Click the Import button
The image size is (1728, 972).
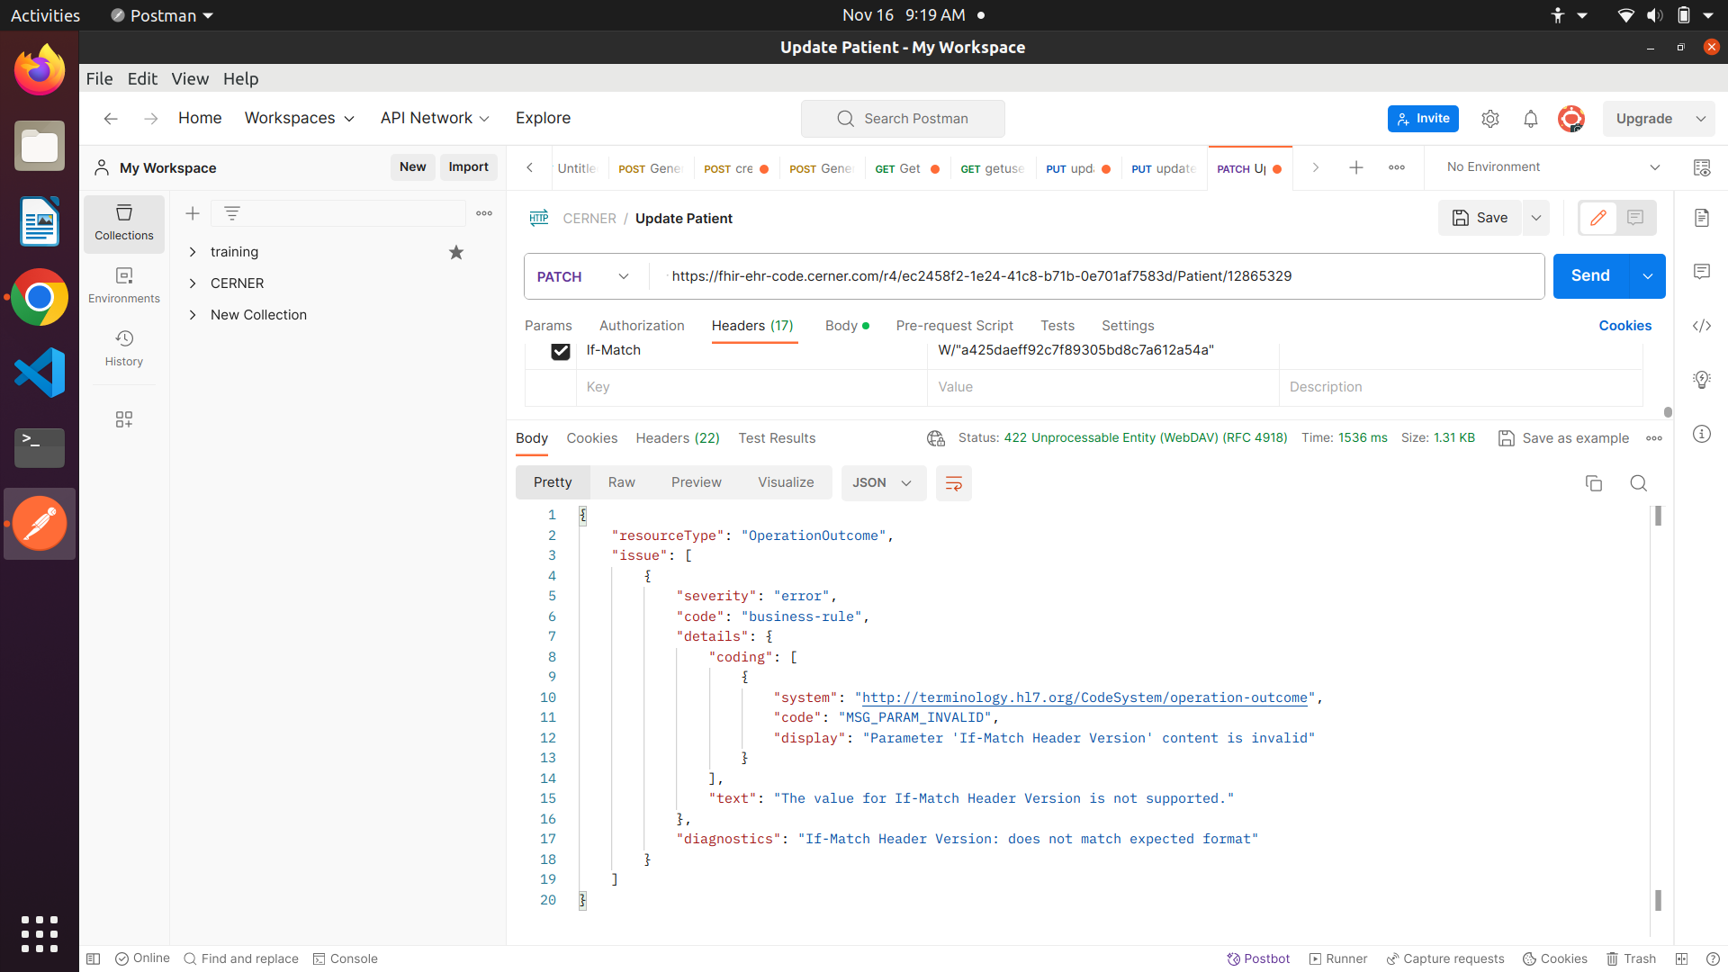(x=468, y=167)
